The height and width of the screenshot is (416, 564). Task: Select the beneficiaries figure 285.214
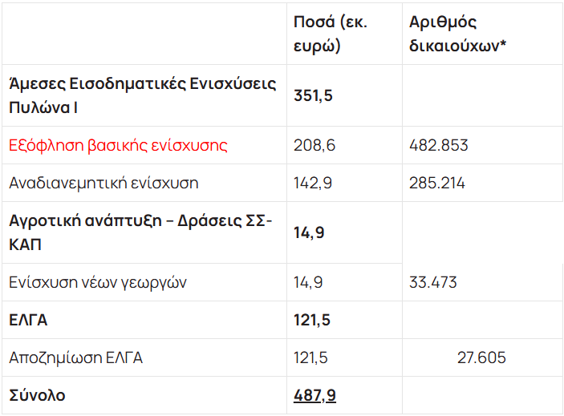point(437,184)
